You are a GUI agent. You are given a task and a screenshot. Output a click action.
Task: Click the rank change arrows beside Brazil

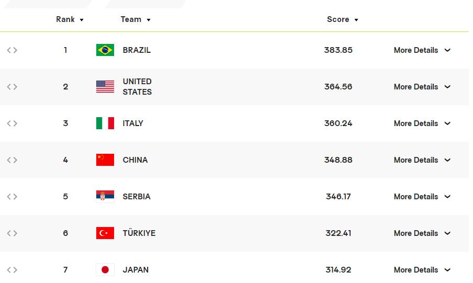pyautogui.click(x=12, y=50)
